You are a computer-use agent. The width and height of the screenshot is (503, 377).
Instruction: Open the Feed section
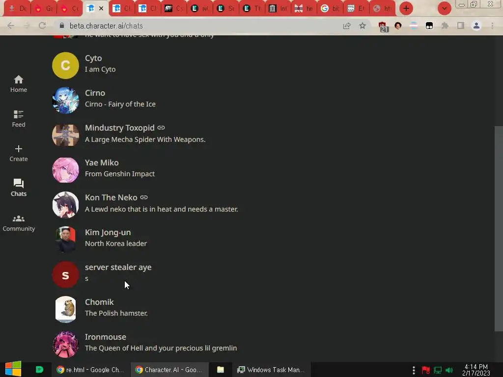click(19, 119)
